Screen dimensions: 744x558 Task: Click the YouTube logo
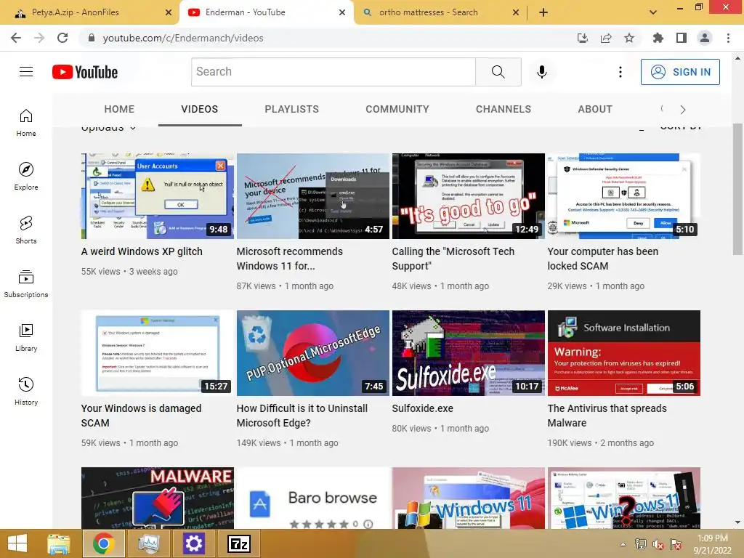coord(85,72)
